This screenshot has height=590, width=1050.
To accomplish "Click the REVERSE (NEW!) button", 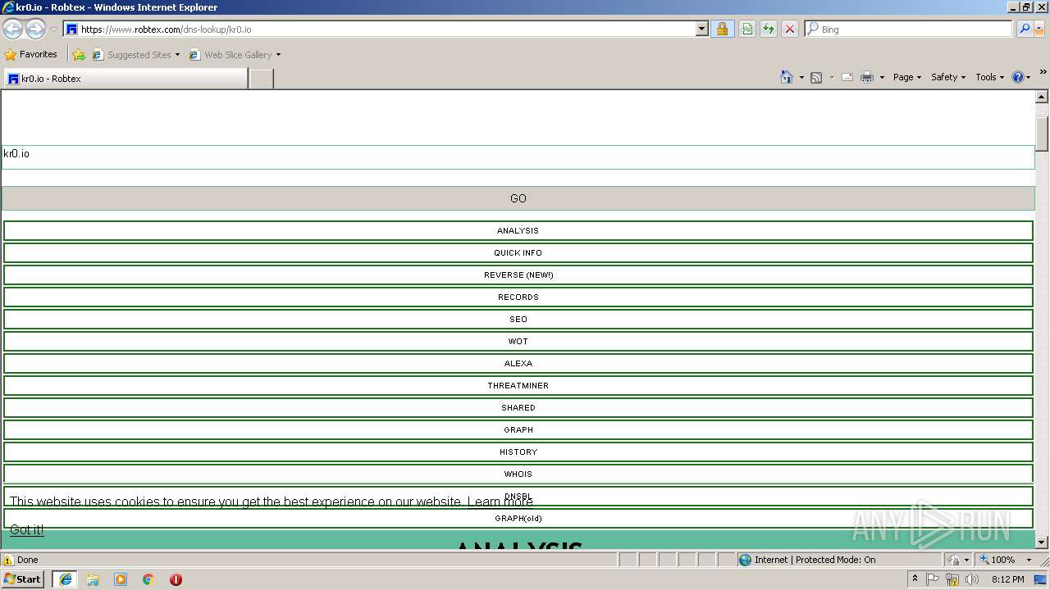I will point(518,275).
